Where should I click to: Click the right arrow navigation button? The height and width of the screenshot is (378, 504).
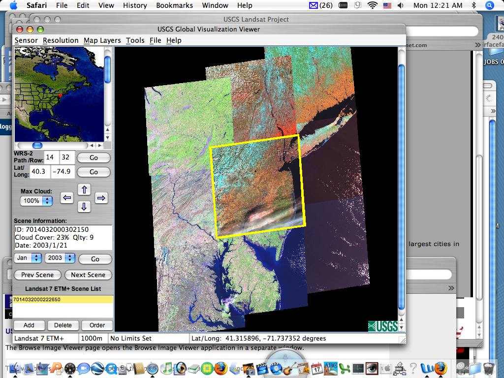101,198
